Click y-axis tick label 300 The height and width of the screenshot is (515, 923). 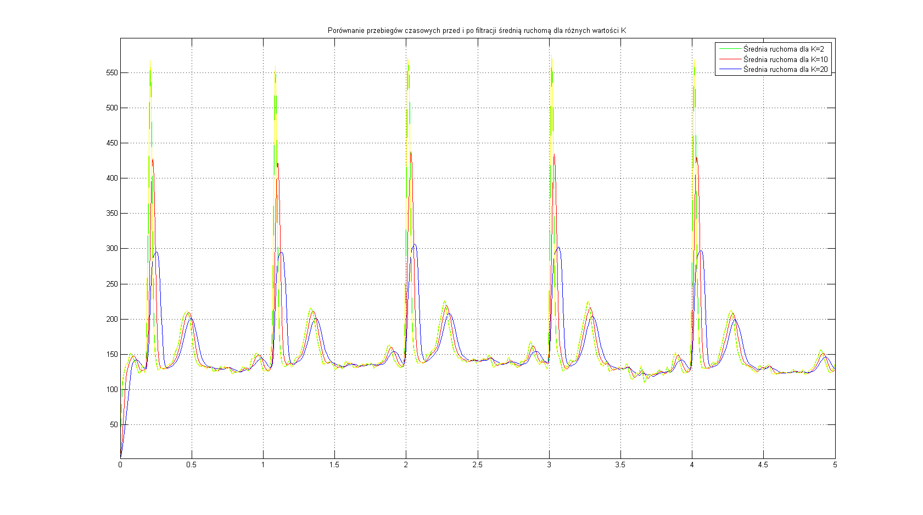click(x=111, y=249)
